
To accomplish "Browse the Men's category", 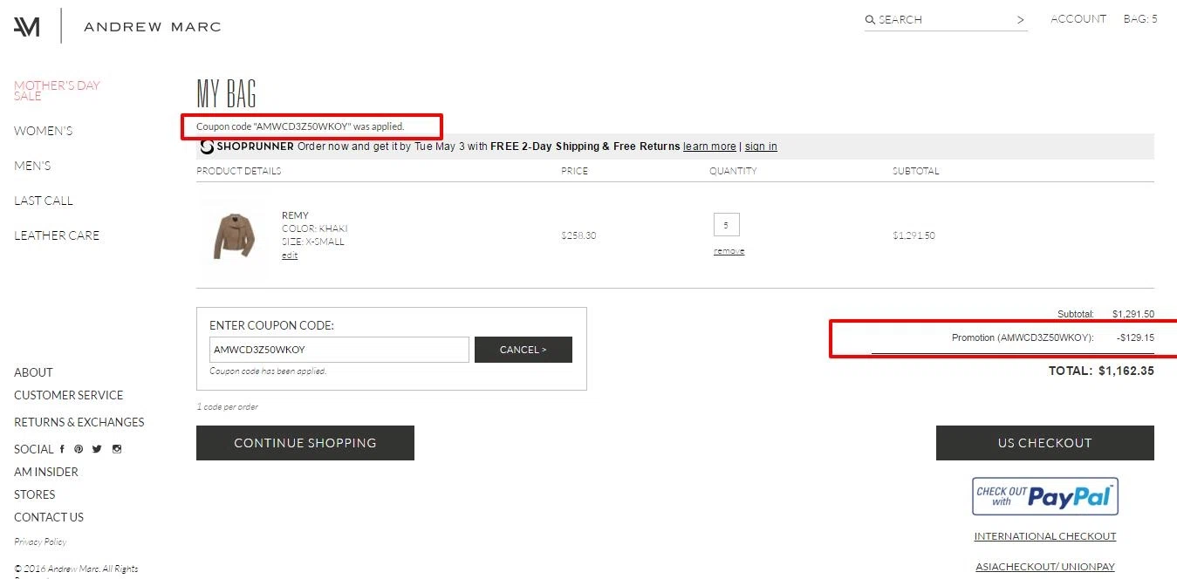I will (32, 166).
